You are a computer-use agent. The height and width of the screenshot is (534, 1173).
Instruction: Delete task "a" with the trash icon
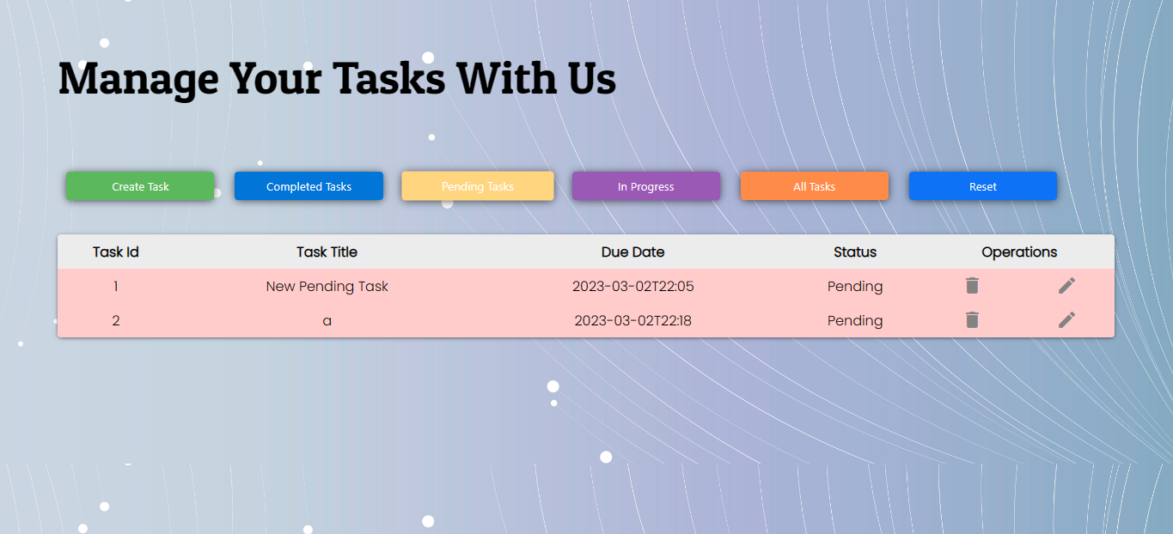[x=971, y=319]
